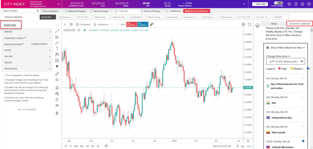Click the stay-in-drawing-mode pencil lock icon

(57, 93)
